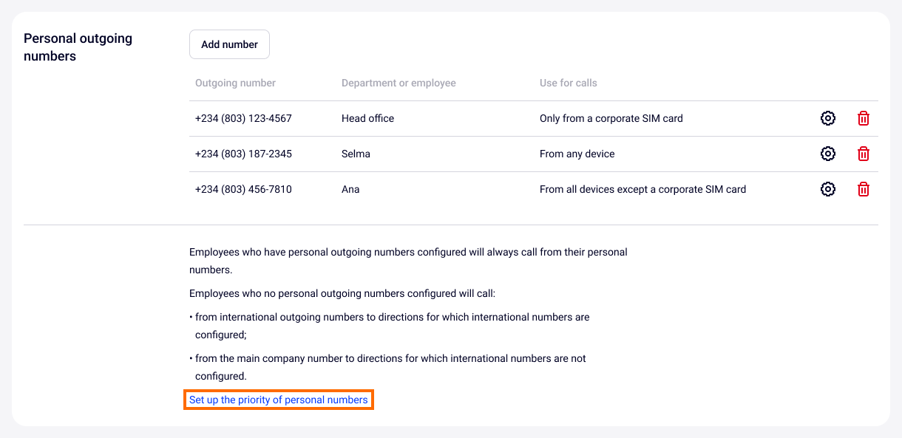Click the Add number button
The width and height of the screenshot is (902, 438).
click(229, 44)
